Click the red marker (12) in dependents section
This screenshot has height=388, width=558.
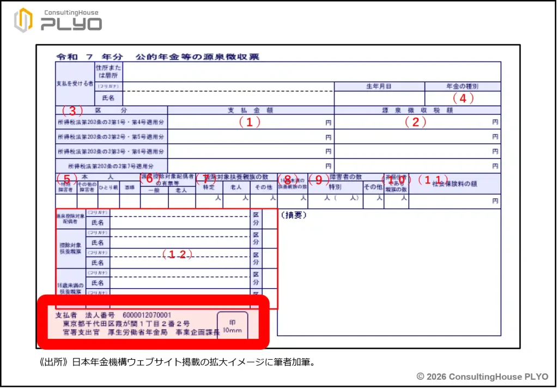(x=179, y=254)
